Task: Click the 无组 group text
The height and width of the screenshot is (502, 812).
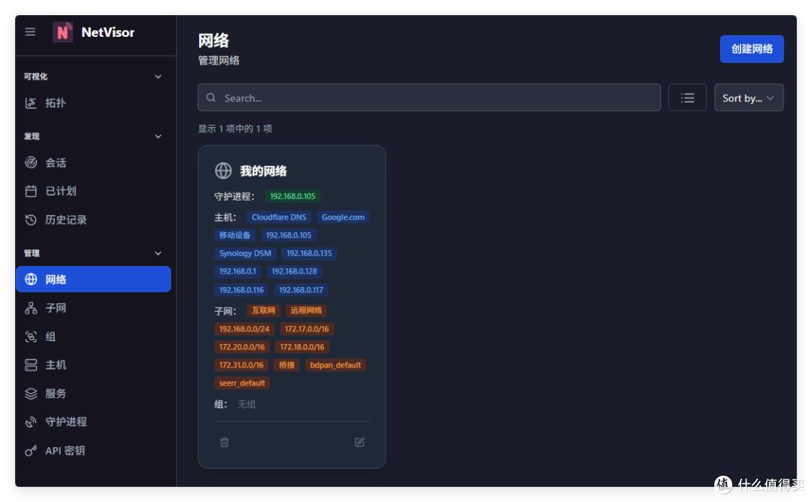Action: pos(247,405)
